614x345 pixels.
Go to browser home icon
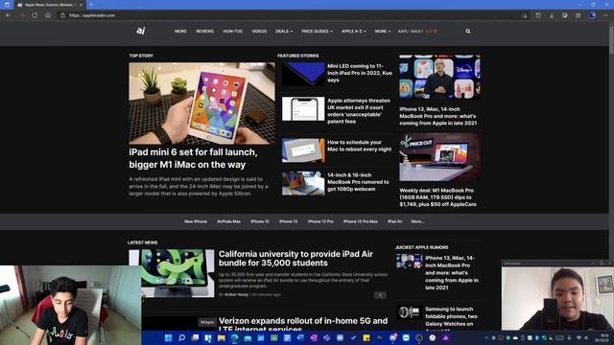coord(48,15)
